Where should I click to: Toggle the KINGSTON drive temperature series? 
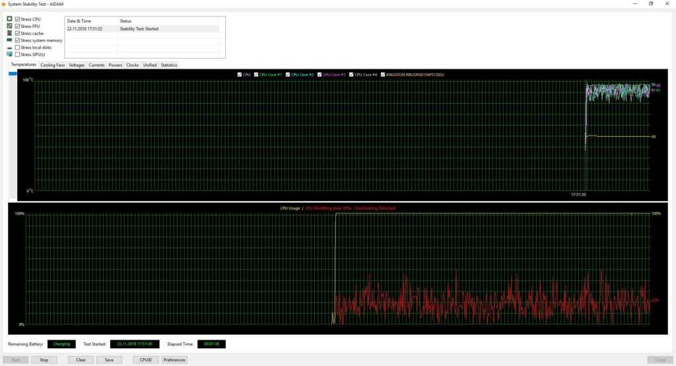(x=383, y=75)
